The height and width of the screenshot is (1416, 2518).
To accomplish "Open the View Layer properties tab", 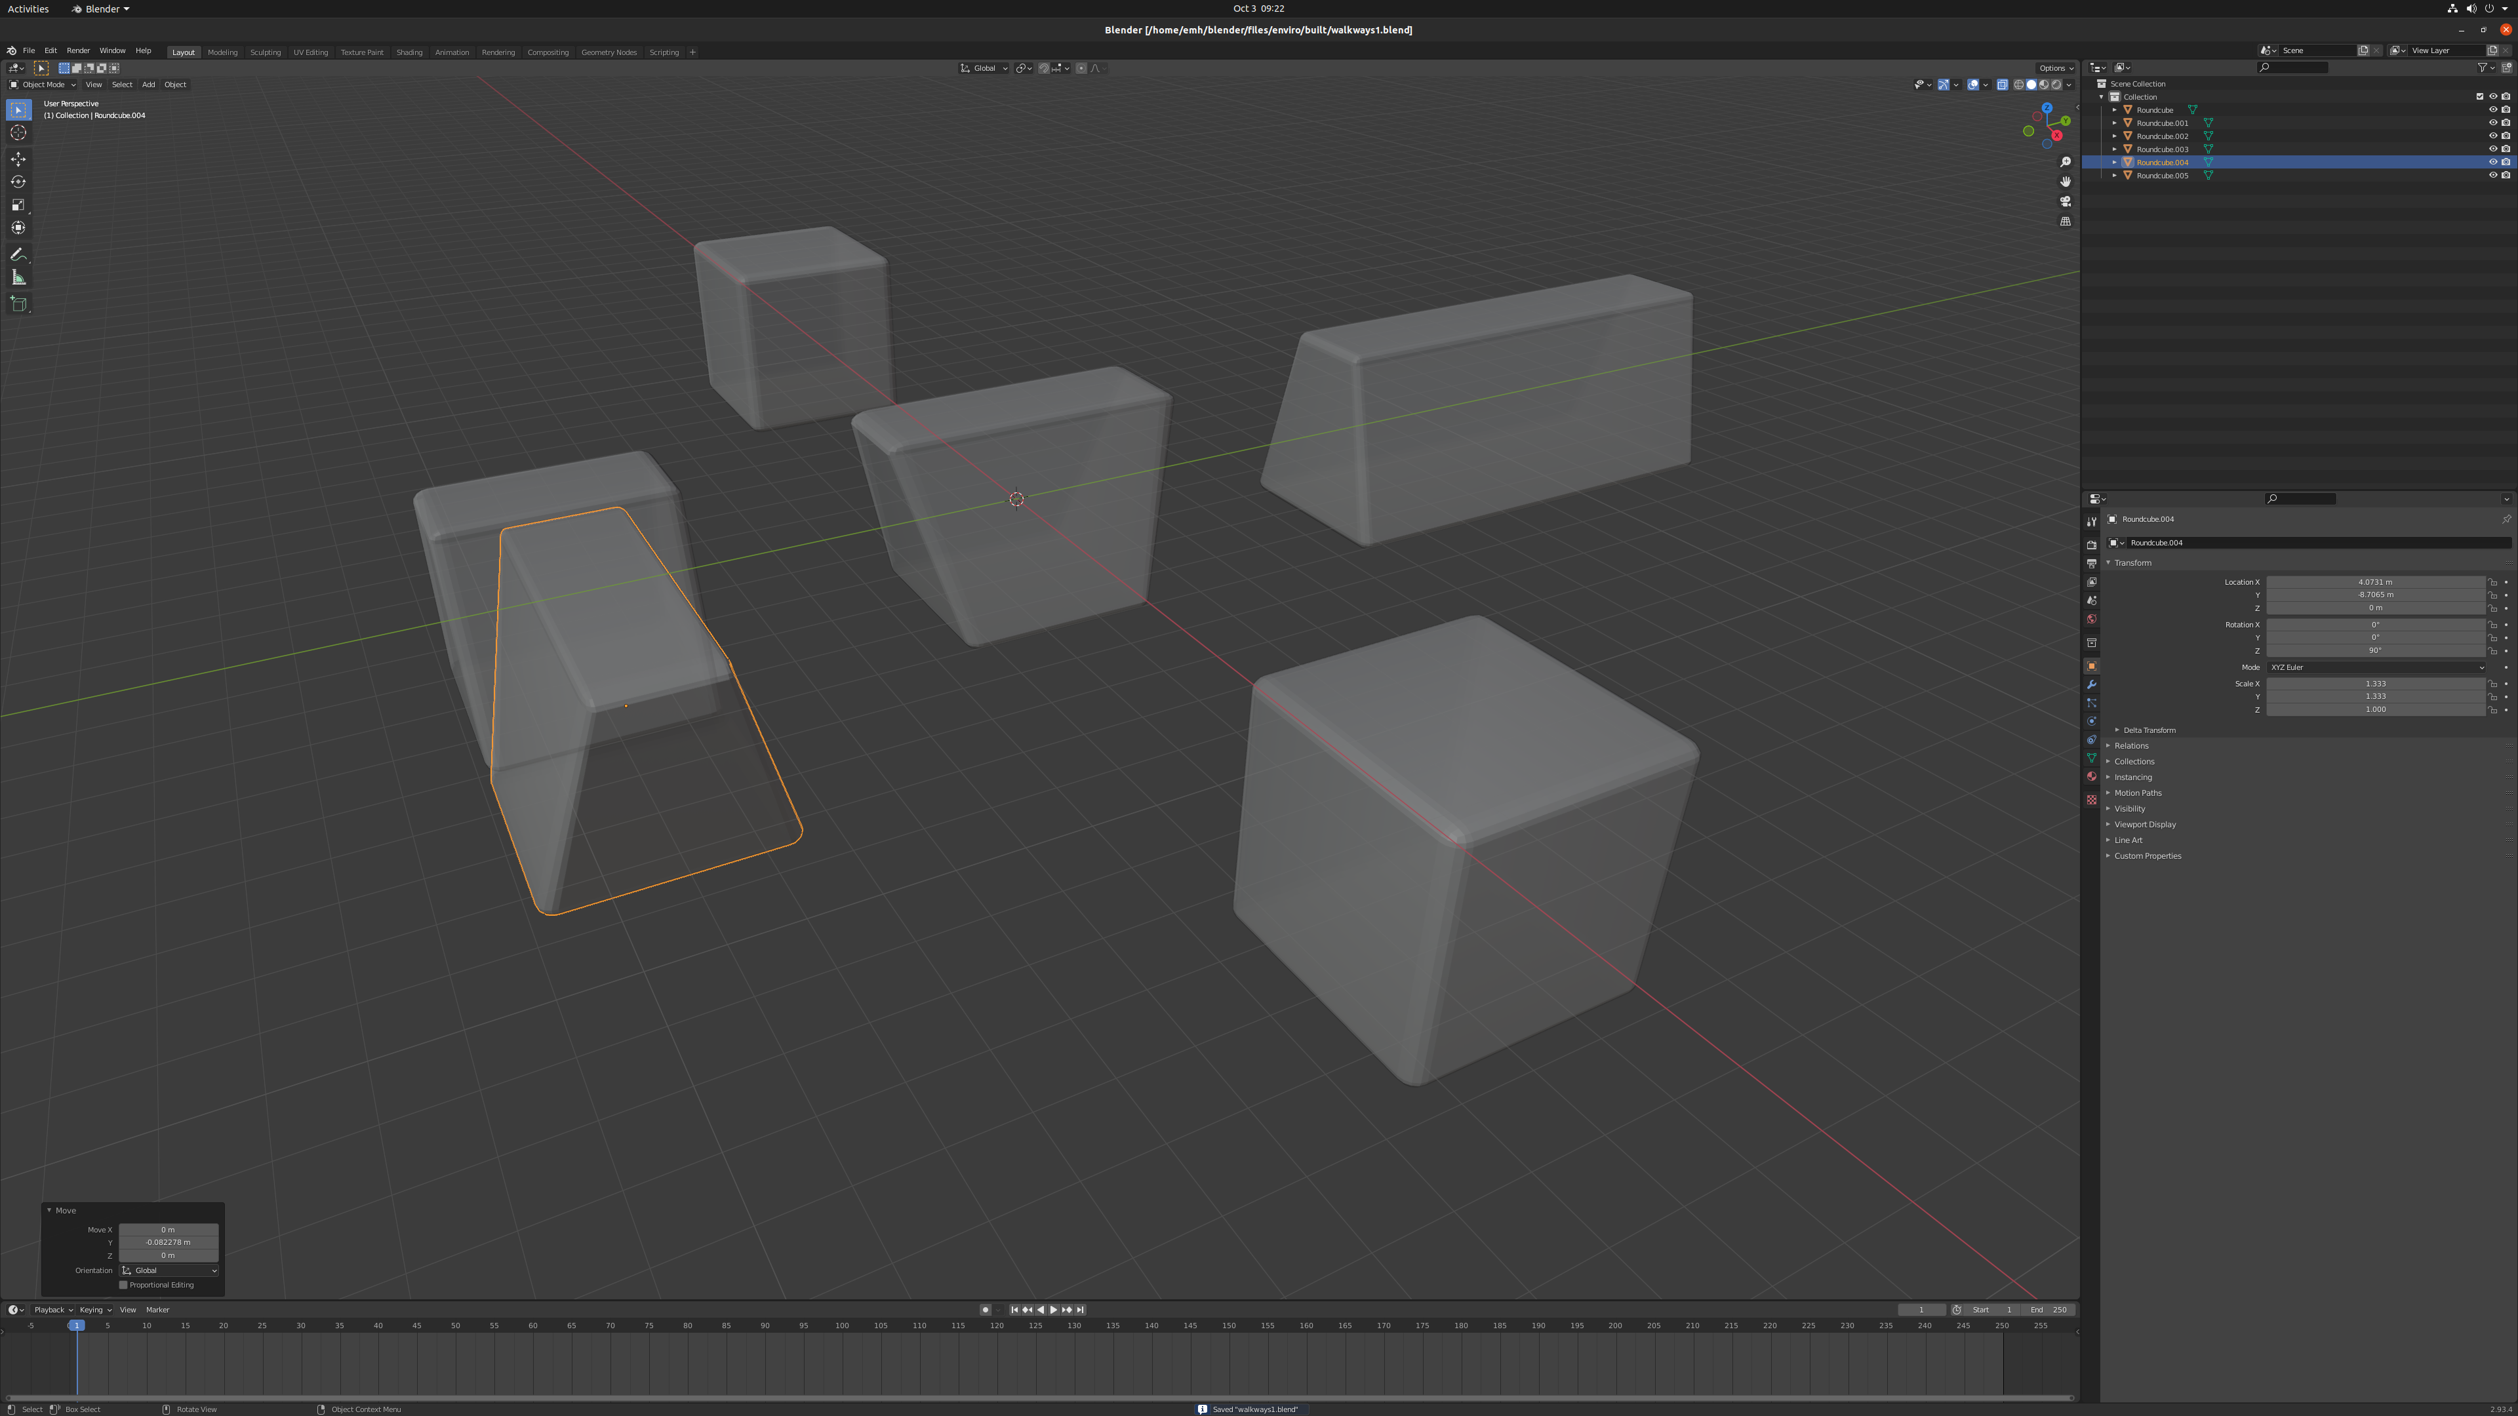I will pyautogui.click(x=2091, y=582).
